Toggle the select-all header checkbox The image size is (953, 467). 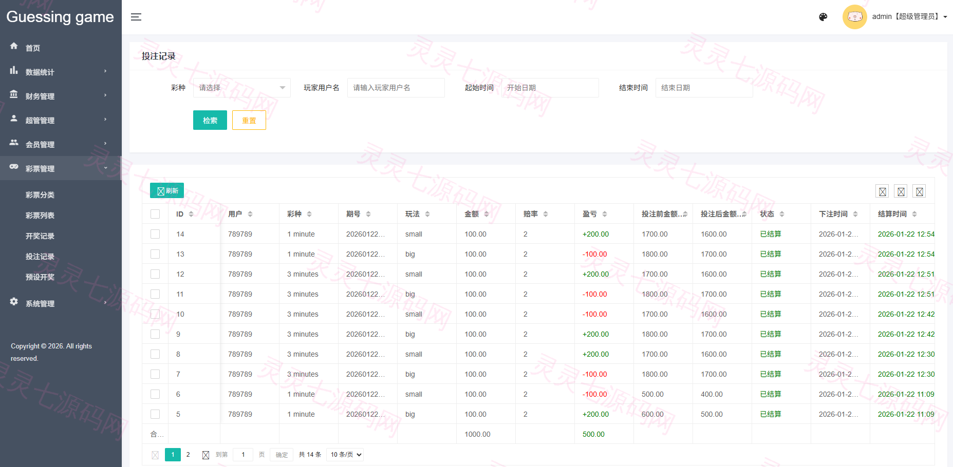pos(155,214)
